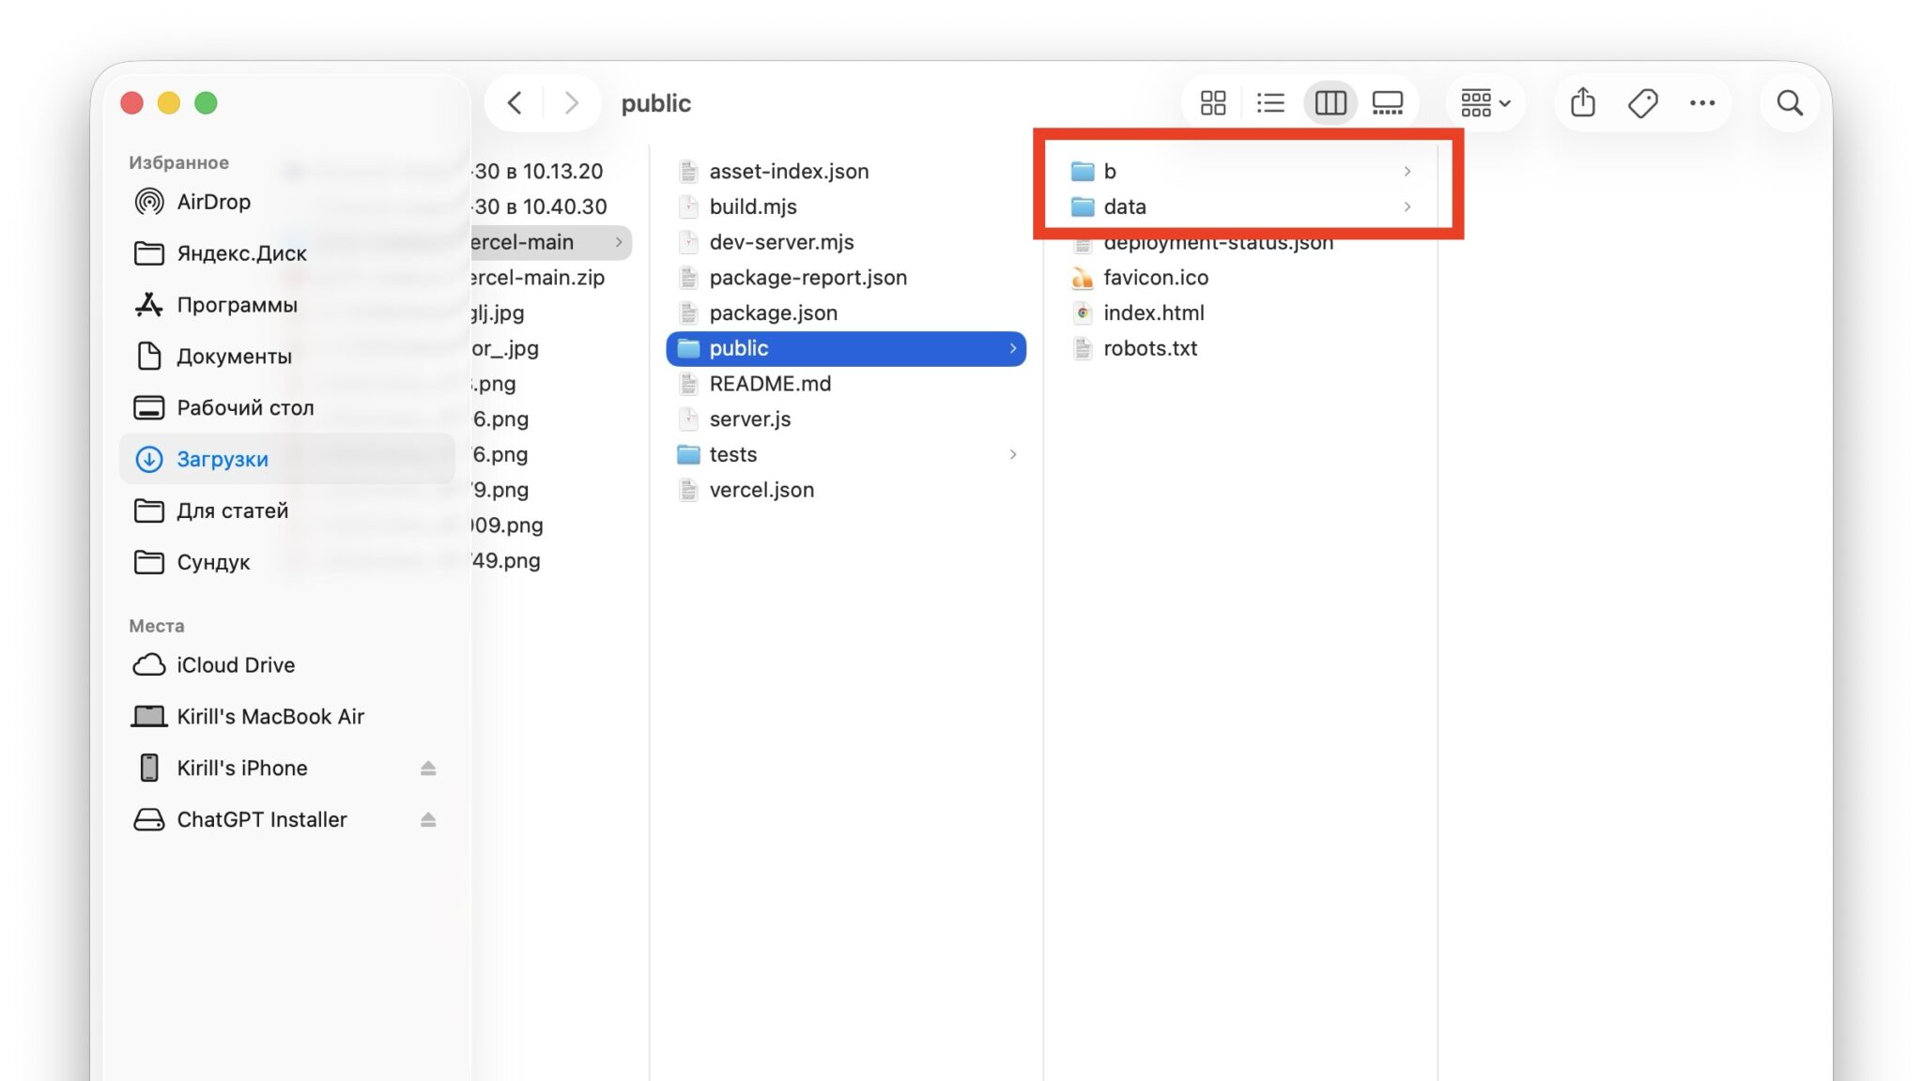The height and width of the screenshot is (1081, 1923).
Task: Open the Tags editor icon
Action: click(x=1643, y=102)
